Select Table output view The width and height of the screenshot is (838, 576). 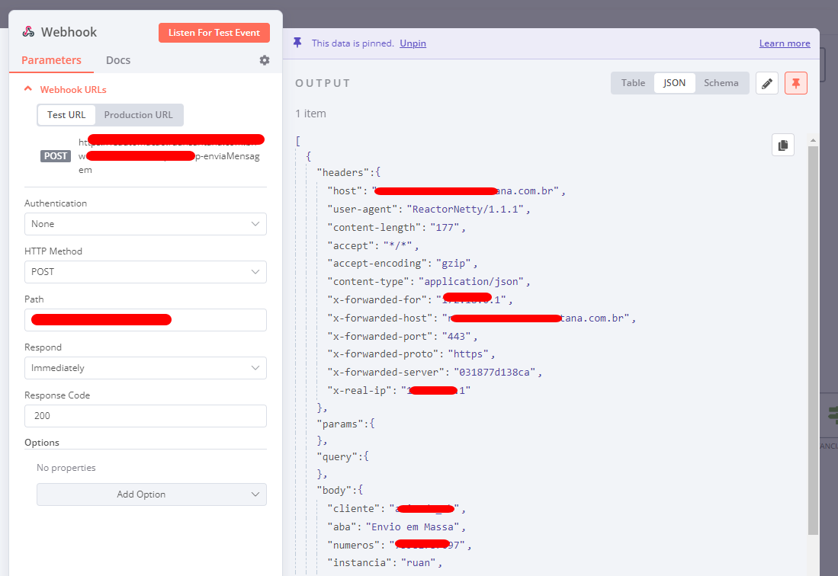(x=633, y=83)
